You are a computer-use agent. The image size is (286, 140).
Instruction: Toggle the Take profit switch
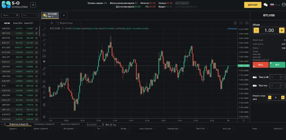coord(255,77)
